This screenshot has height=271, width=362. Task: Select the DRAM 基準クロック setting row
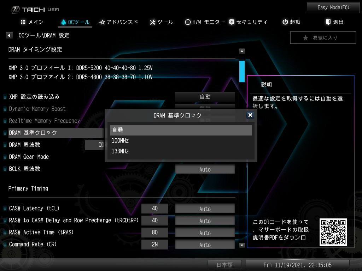click(x=56, y=133)
